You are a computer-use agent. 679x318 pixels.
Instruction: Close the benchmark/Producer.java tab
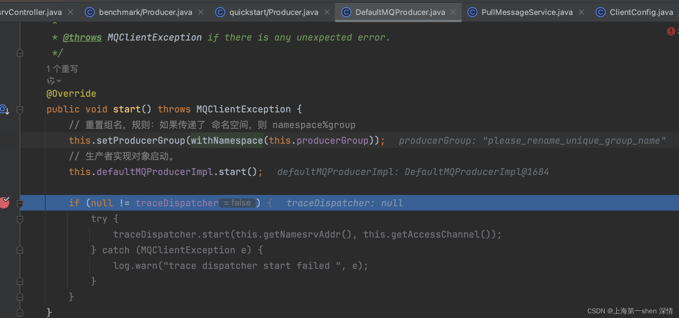[x=201, y=12]
